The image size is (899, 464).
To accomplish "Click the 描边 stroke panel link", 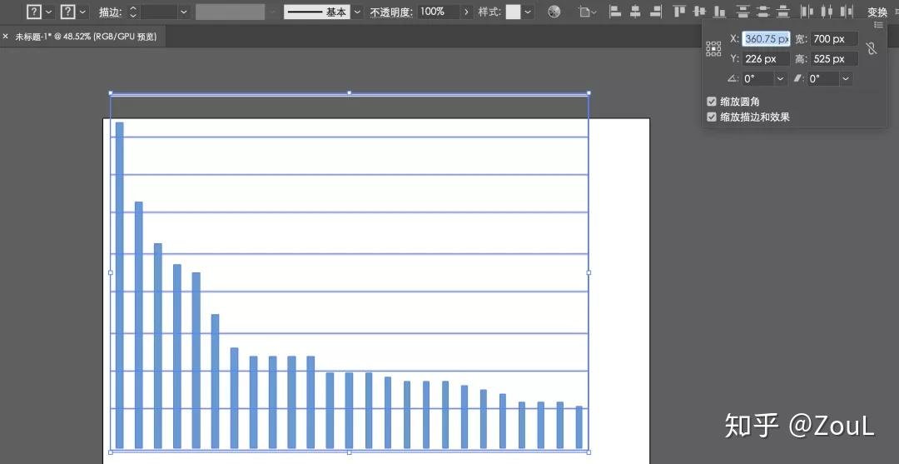I will tap(110, 12).
